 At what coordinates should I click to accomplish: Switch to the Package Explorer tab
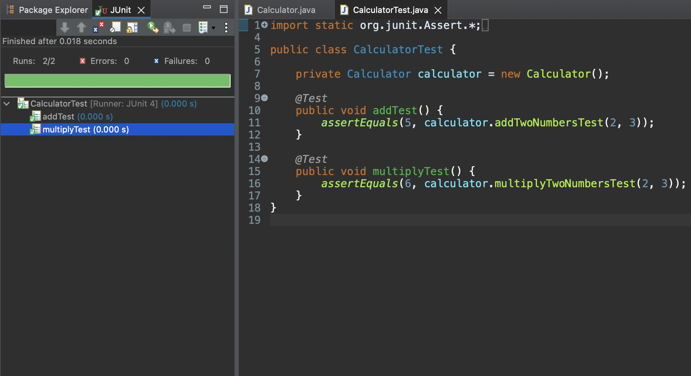point(47,10)
